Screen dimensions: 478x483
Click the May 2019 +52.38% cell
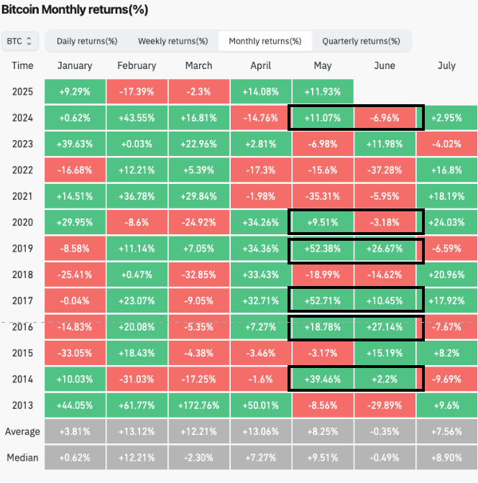coord(323,248)
